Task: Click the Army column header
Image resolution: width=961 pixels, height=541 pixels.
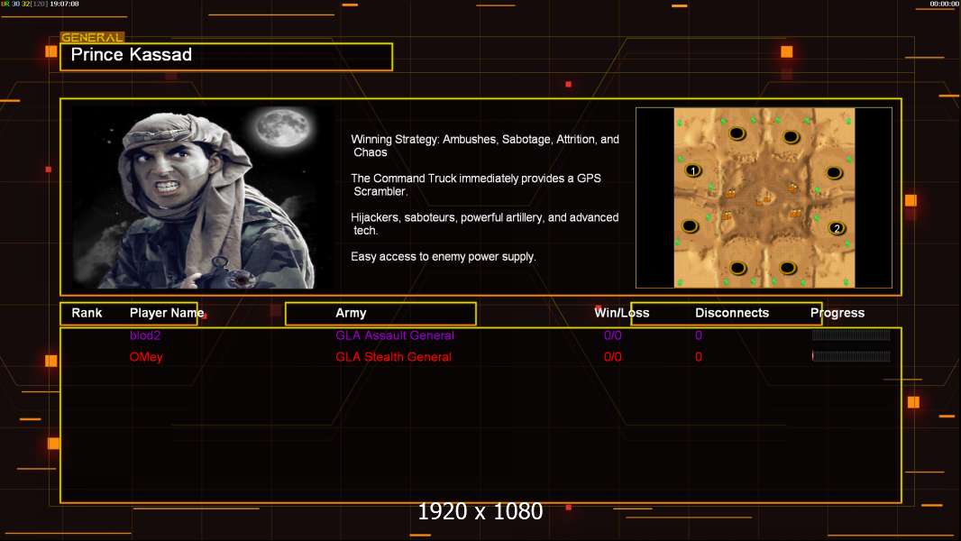Action: tap(351, 313)
